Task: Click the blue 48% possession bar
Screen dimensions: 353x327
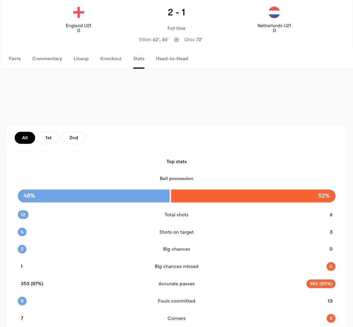Action: (x=94, y=196)
